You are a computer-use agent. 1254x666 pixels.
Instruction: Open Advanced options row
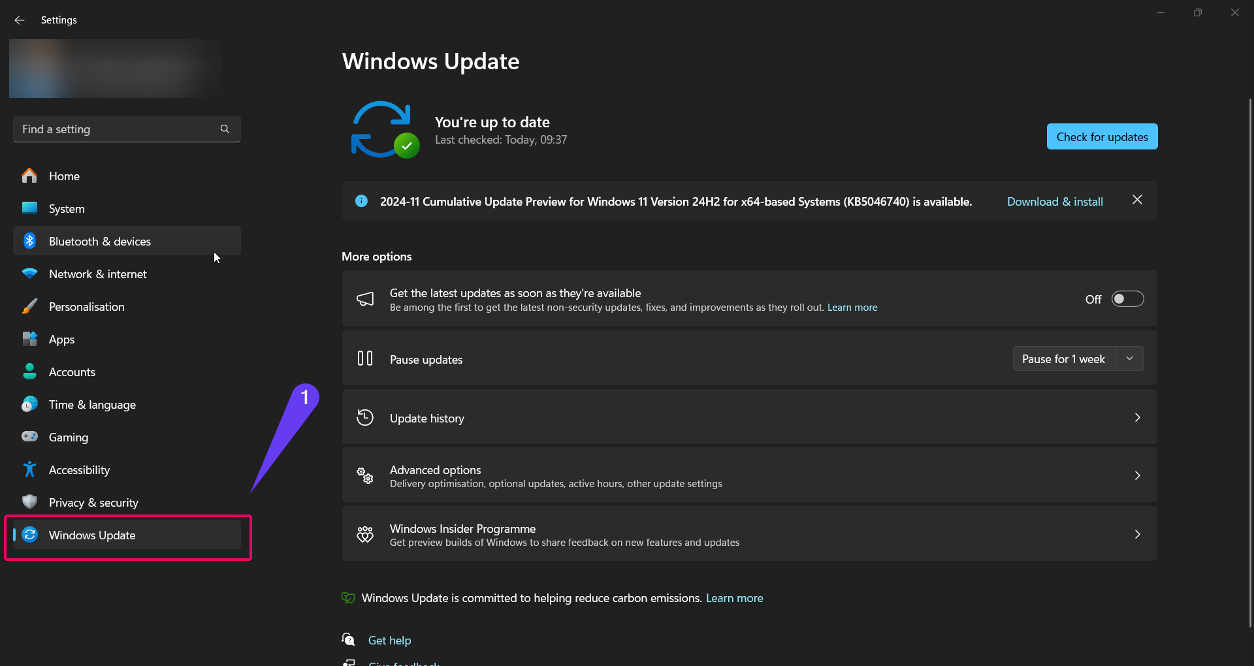click(x=749, y=475)
